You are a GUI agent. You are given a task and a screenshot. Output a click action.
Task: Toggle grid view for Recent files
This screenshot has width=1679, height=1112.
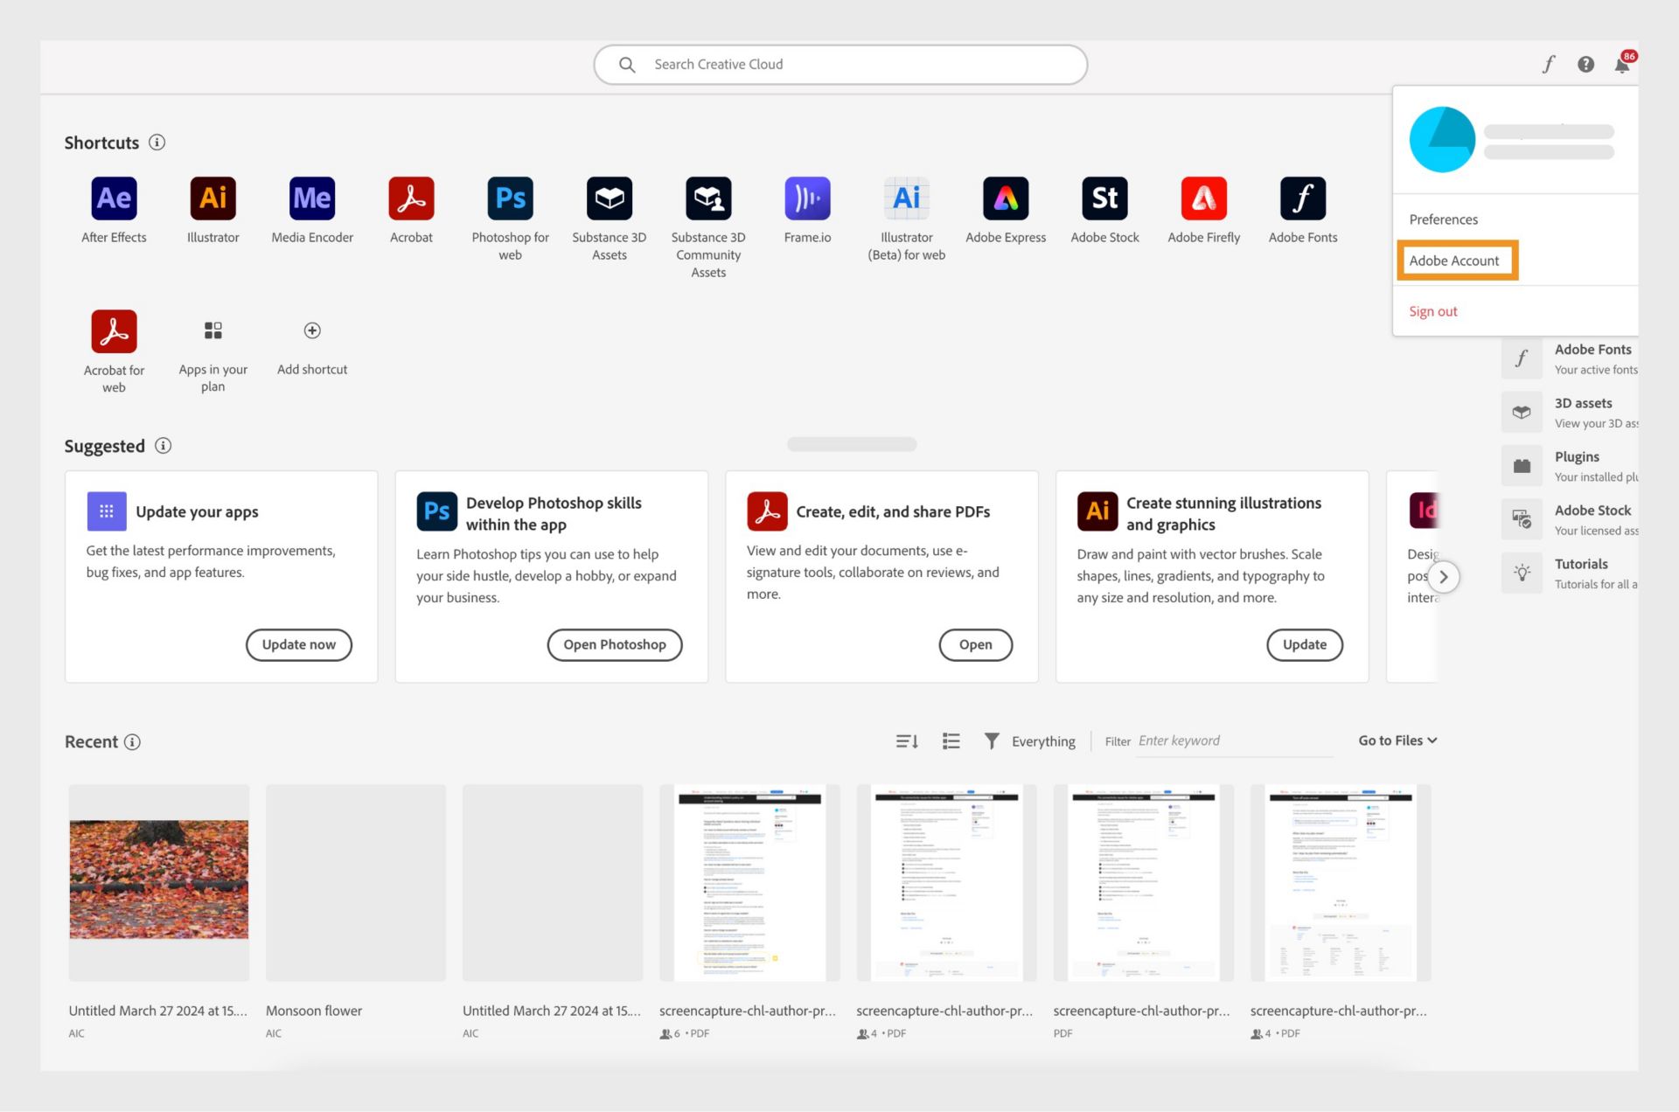pos(951,740)
